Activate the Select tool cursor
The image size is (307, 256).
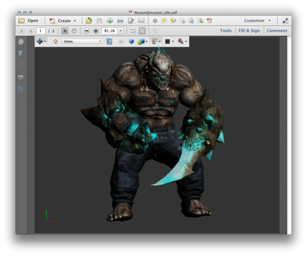tap(65, 31)
